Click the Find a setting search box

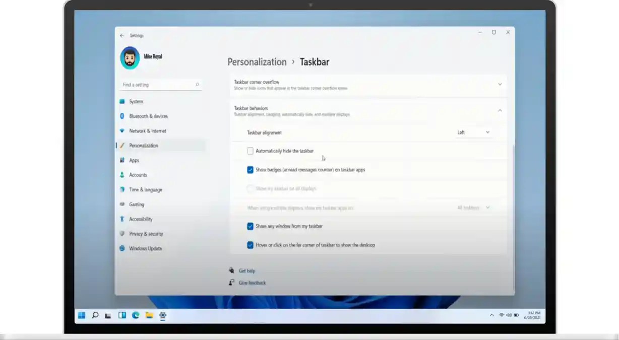pyautogui.click(x=160, y=85)
